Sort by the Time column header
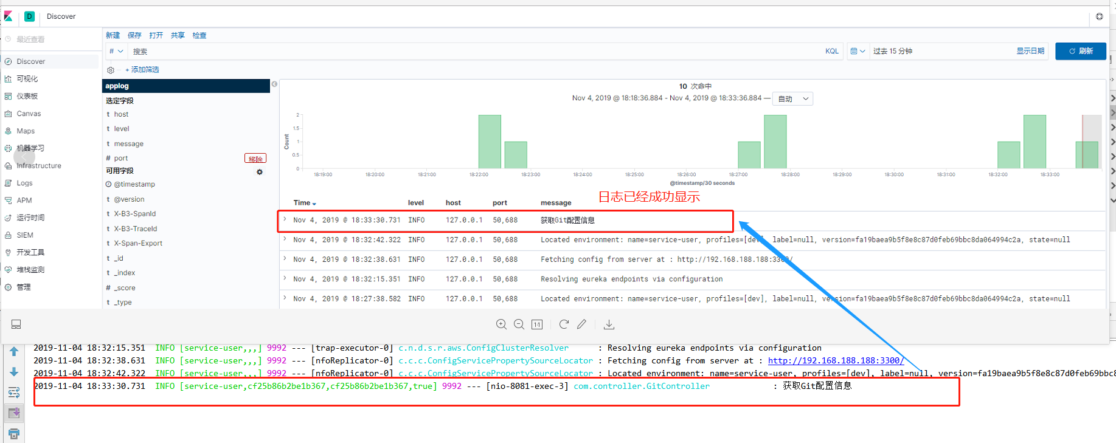Viewport: 1116px width, 443px height. (x=305, y=203)
